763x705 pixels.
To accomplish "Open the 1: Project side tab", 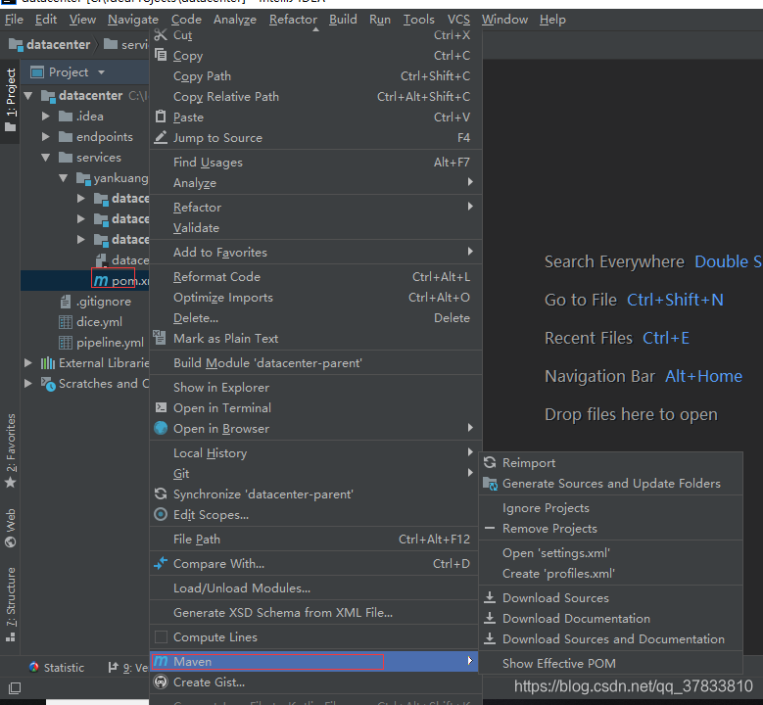I will pos(10,101).
